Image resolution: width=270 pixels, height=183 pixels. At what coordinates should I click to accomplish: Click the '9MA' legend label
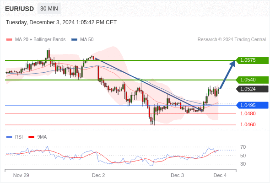(x=42, y=137)
